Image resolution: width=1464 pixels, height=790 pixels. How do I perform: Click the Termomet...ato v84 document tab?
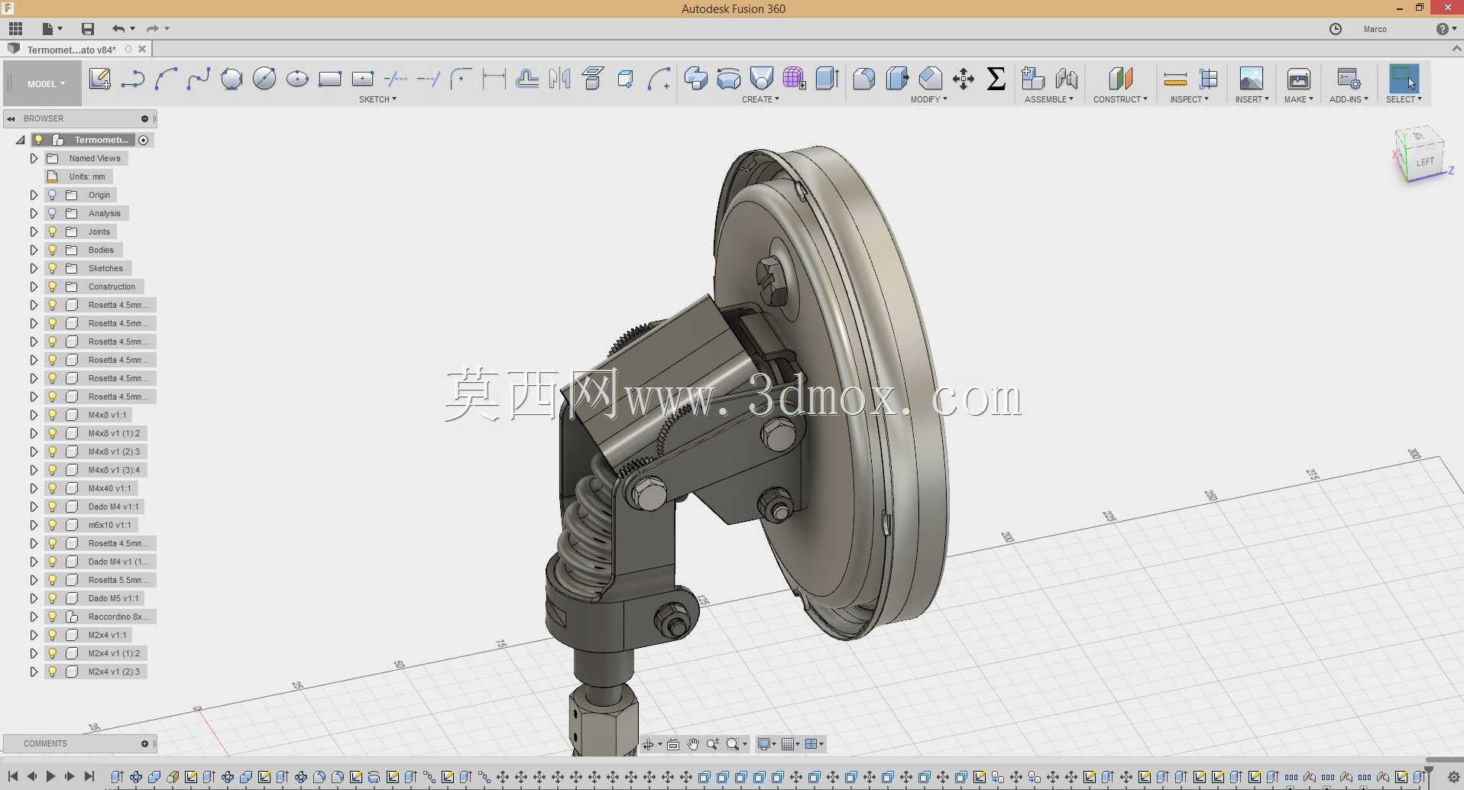click(72, 50)
